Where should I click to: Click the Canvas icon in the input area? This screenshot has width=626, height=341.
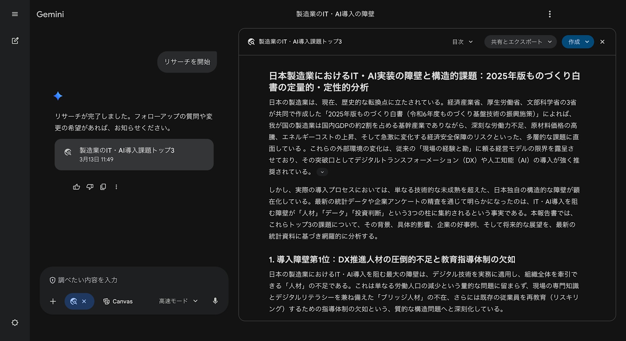pos(107,301)
